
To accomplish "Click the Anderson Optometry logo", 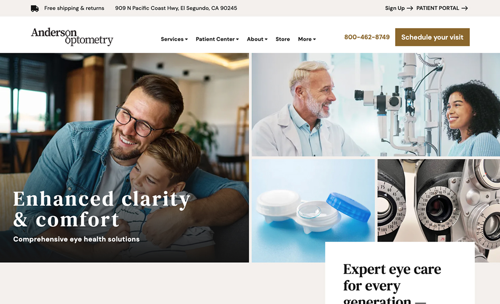I will [72, 37].
